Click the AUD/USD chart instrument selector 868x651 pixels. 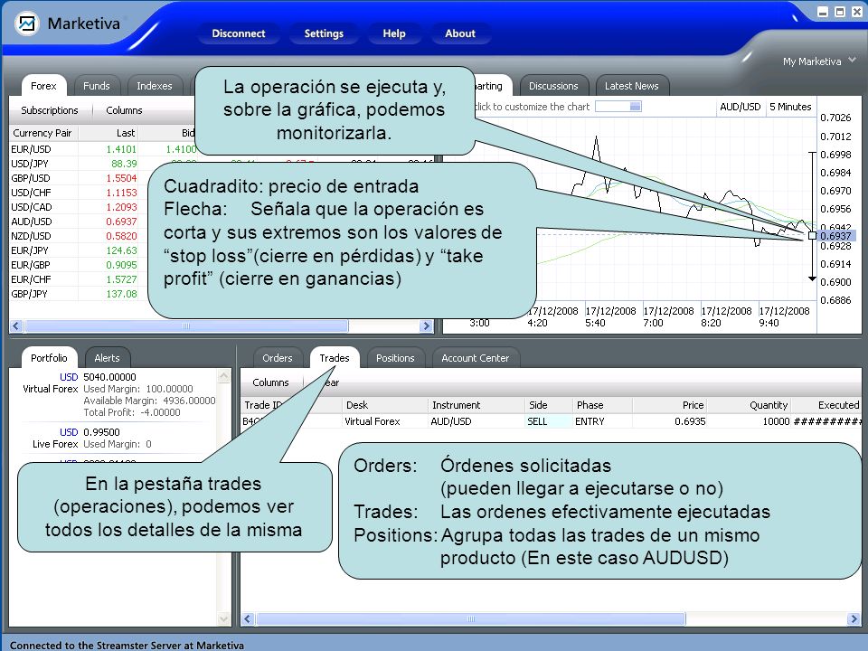(740, 107)
